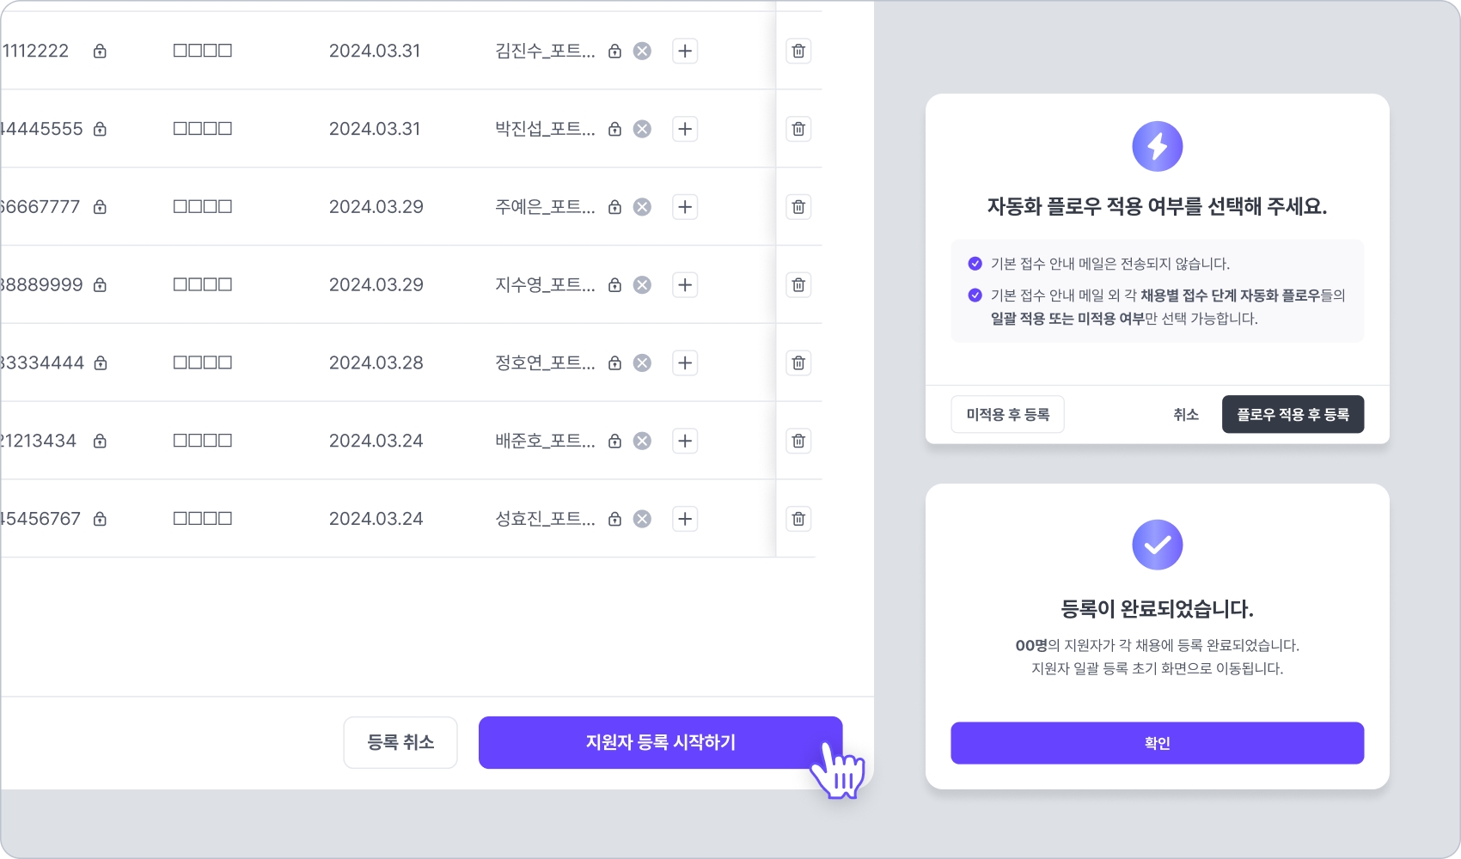Select 플로우 적용 후 등록 button
This screenshot has height=859, width=1461.
[1293, 414]
